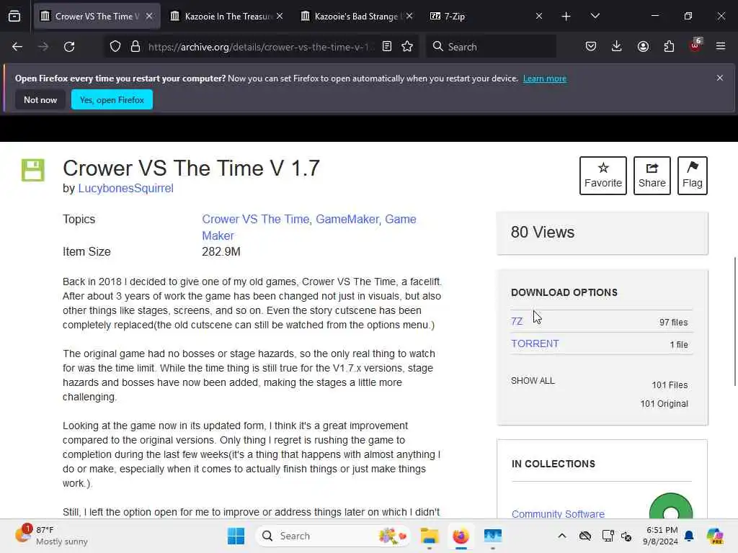Click Yes, open Firefox button
This screenshot has height=553, width=738.
click(x=112, y=99)
